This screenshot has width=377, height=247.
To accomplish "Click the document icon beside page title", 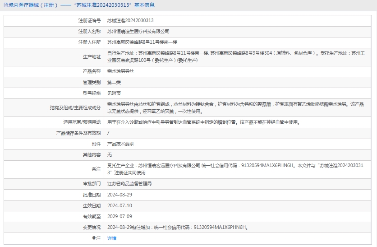I will pyautogui.click(x=5, y=5).
